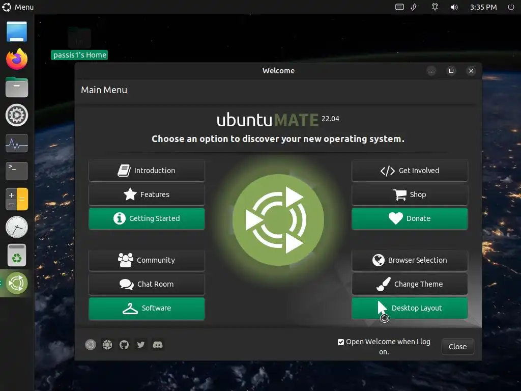Open the Trash dock icon
This screenshot has width=521, height=391.
[x=17, y=256]
